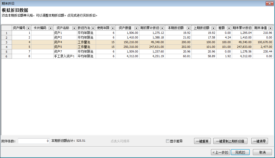Open the 资产编号 column filter arrow
Image resolution: width=275 pixels, height=158 pixels.
point(29,28)
